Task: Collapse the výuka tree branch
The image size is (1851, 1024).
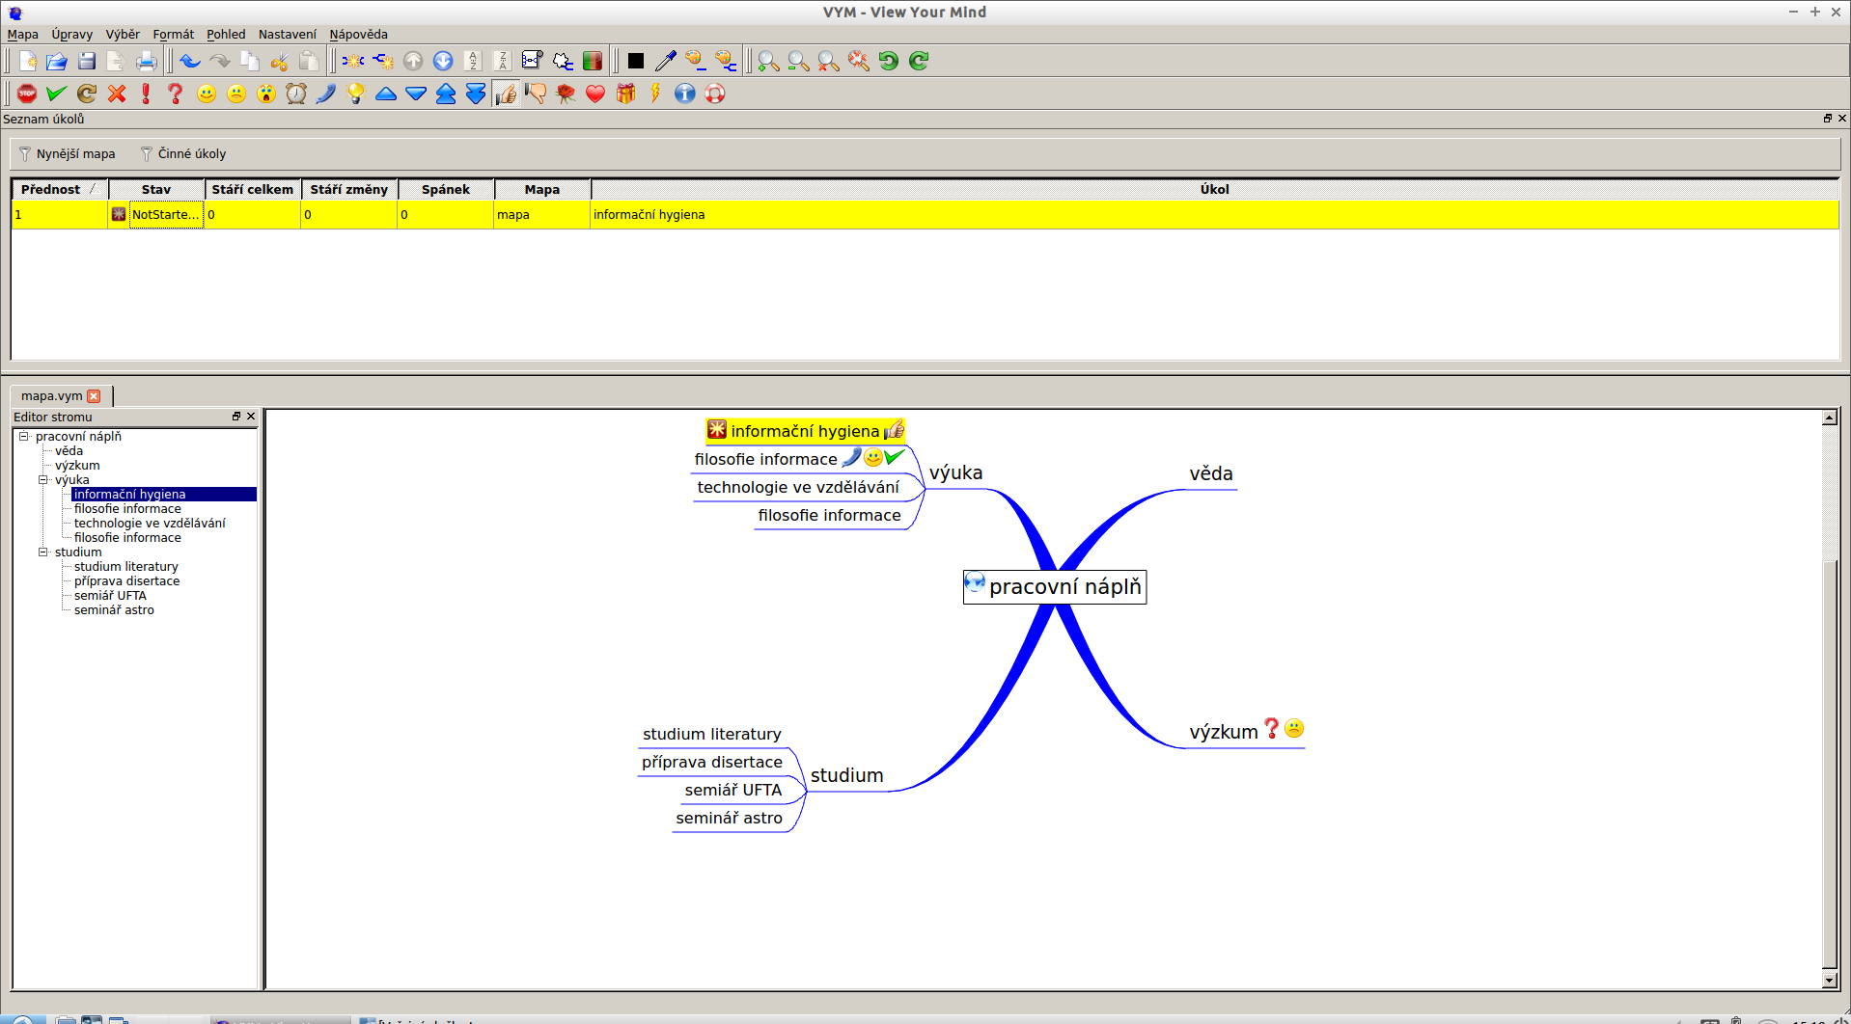Action: [x=43, y=480]
